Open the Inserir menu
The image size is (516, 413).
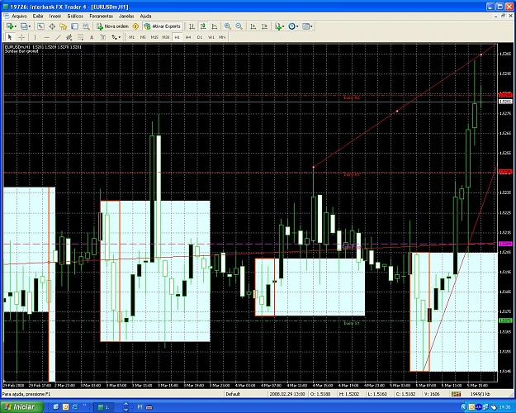click(55, 16)
